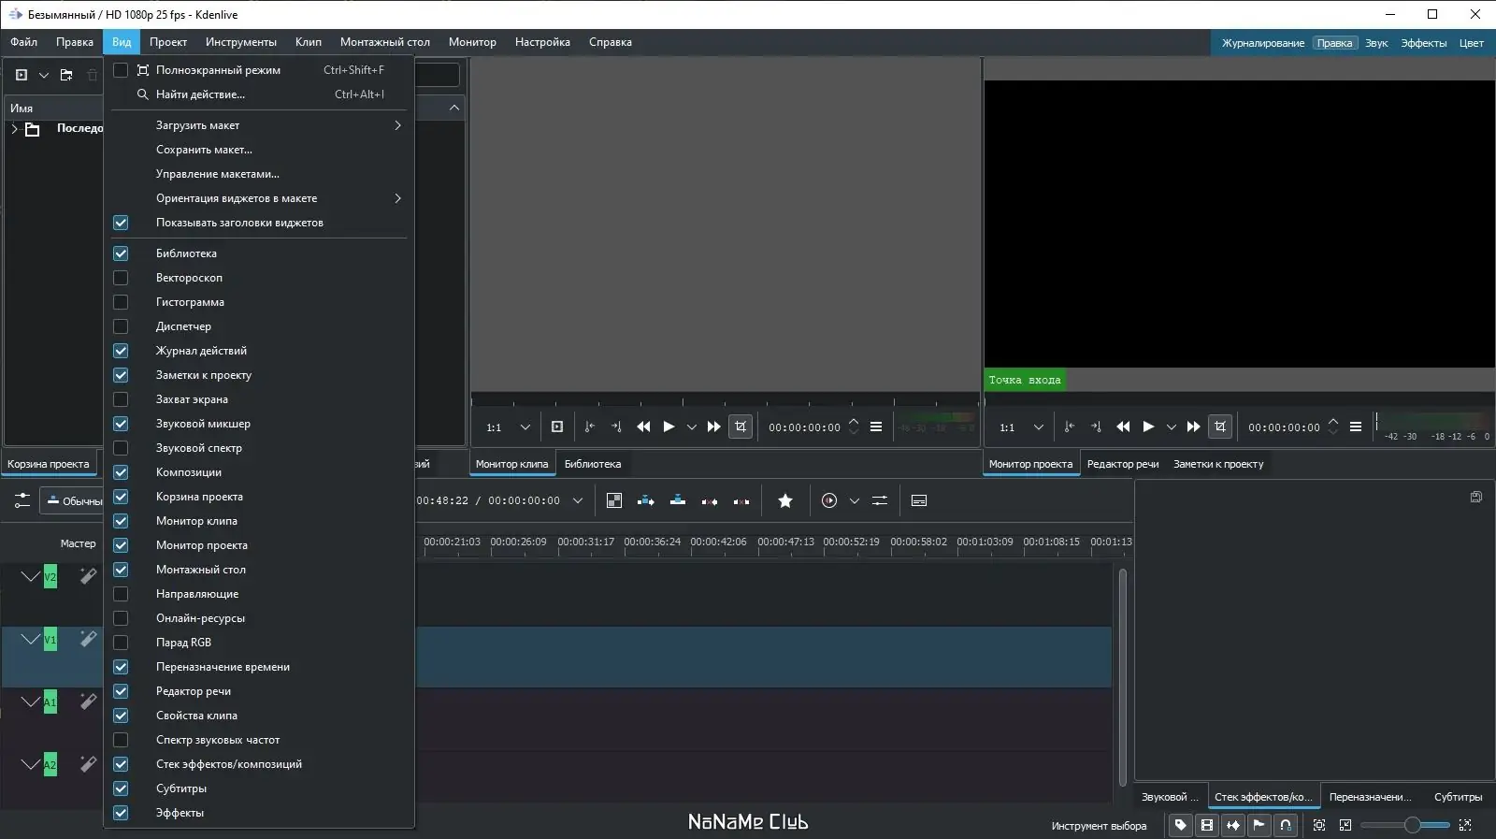Image resolution: width=1496 pixels, height=839 pixels.
Task: Open the Монитор menu
Action: point(472,42)
